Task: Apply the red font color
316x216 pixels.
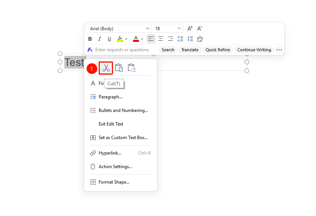Action: (x=136, y=39)
